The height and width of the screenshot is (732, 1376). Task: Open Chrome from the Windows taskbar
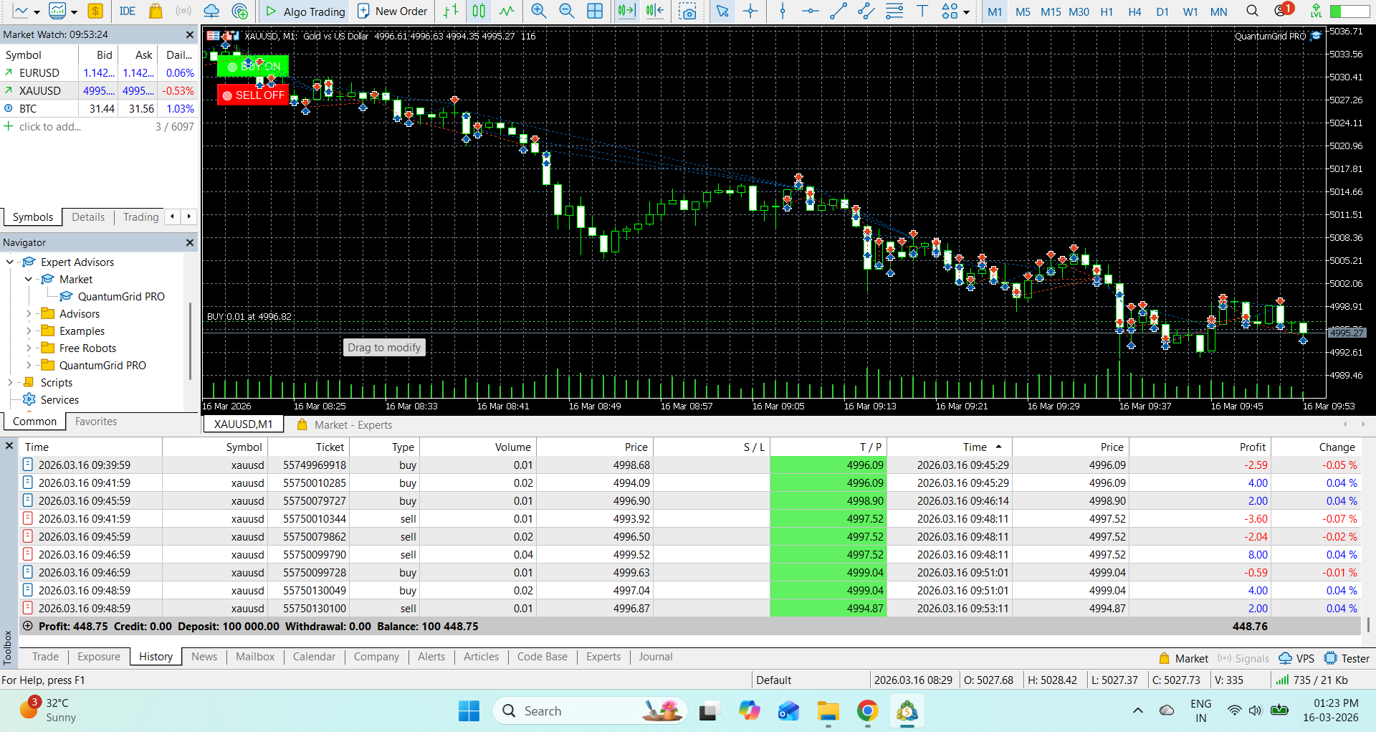pyautogui.click(x=867, y=710)
